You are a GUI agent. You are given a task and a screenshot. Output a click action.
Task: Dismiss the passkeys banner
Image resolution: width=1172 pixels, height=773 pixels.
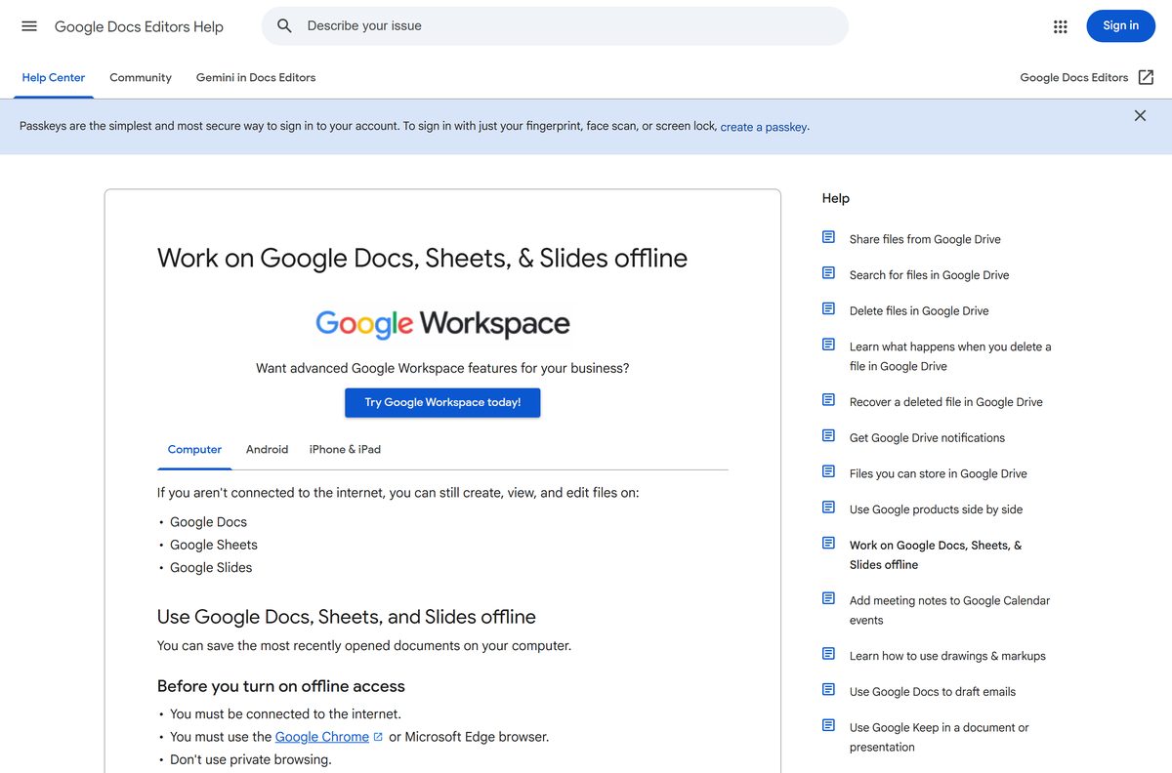1140,115
